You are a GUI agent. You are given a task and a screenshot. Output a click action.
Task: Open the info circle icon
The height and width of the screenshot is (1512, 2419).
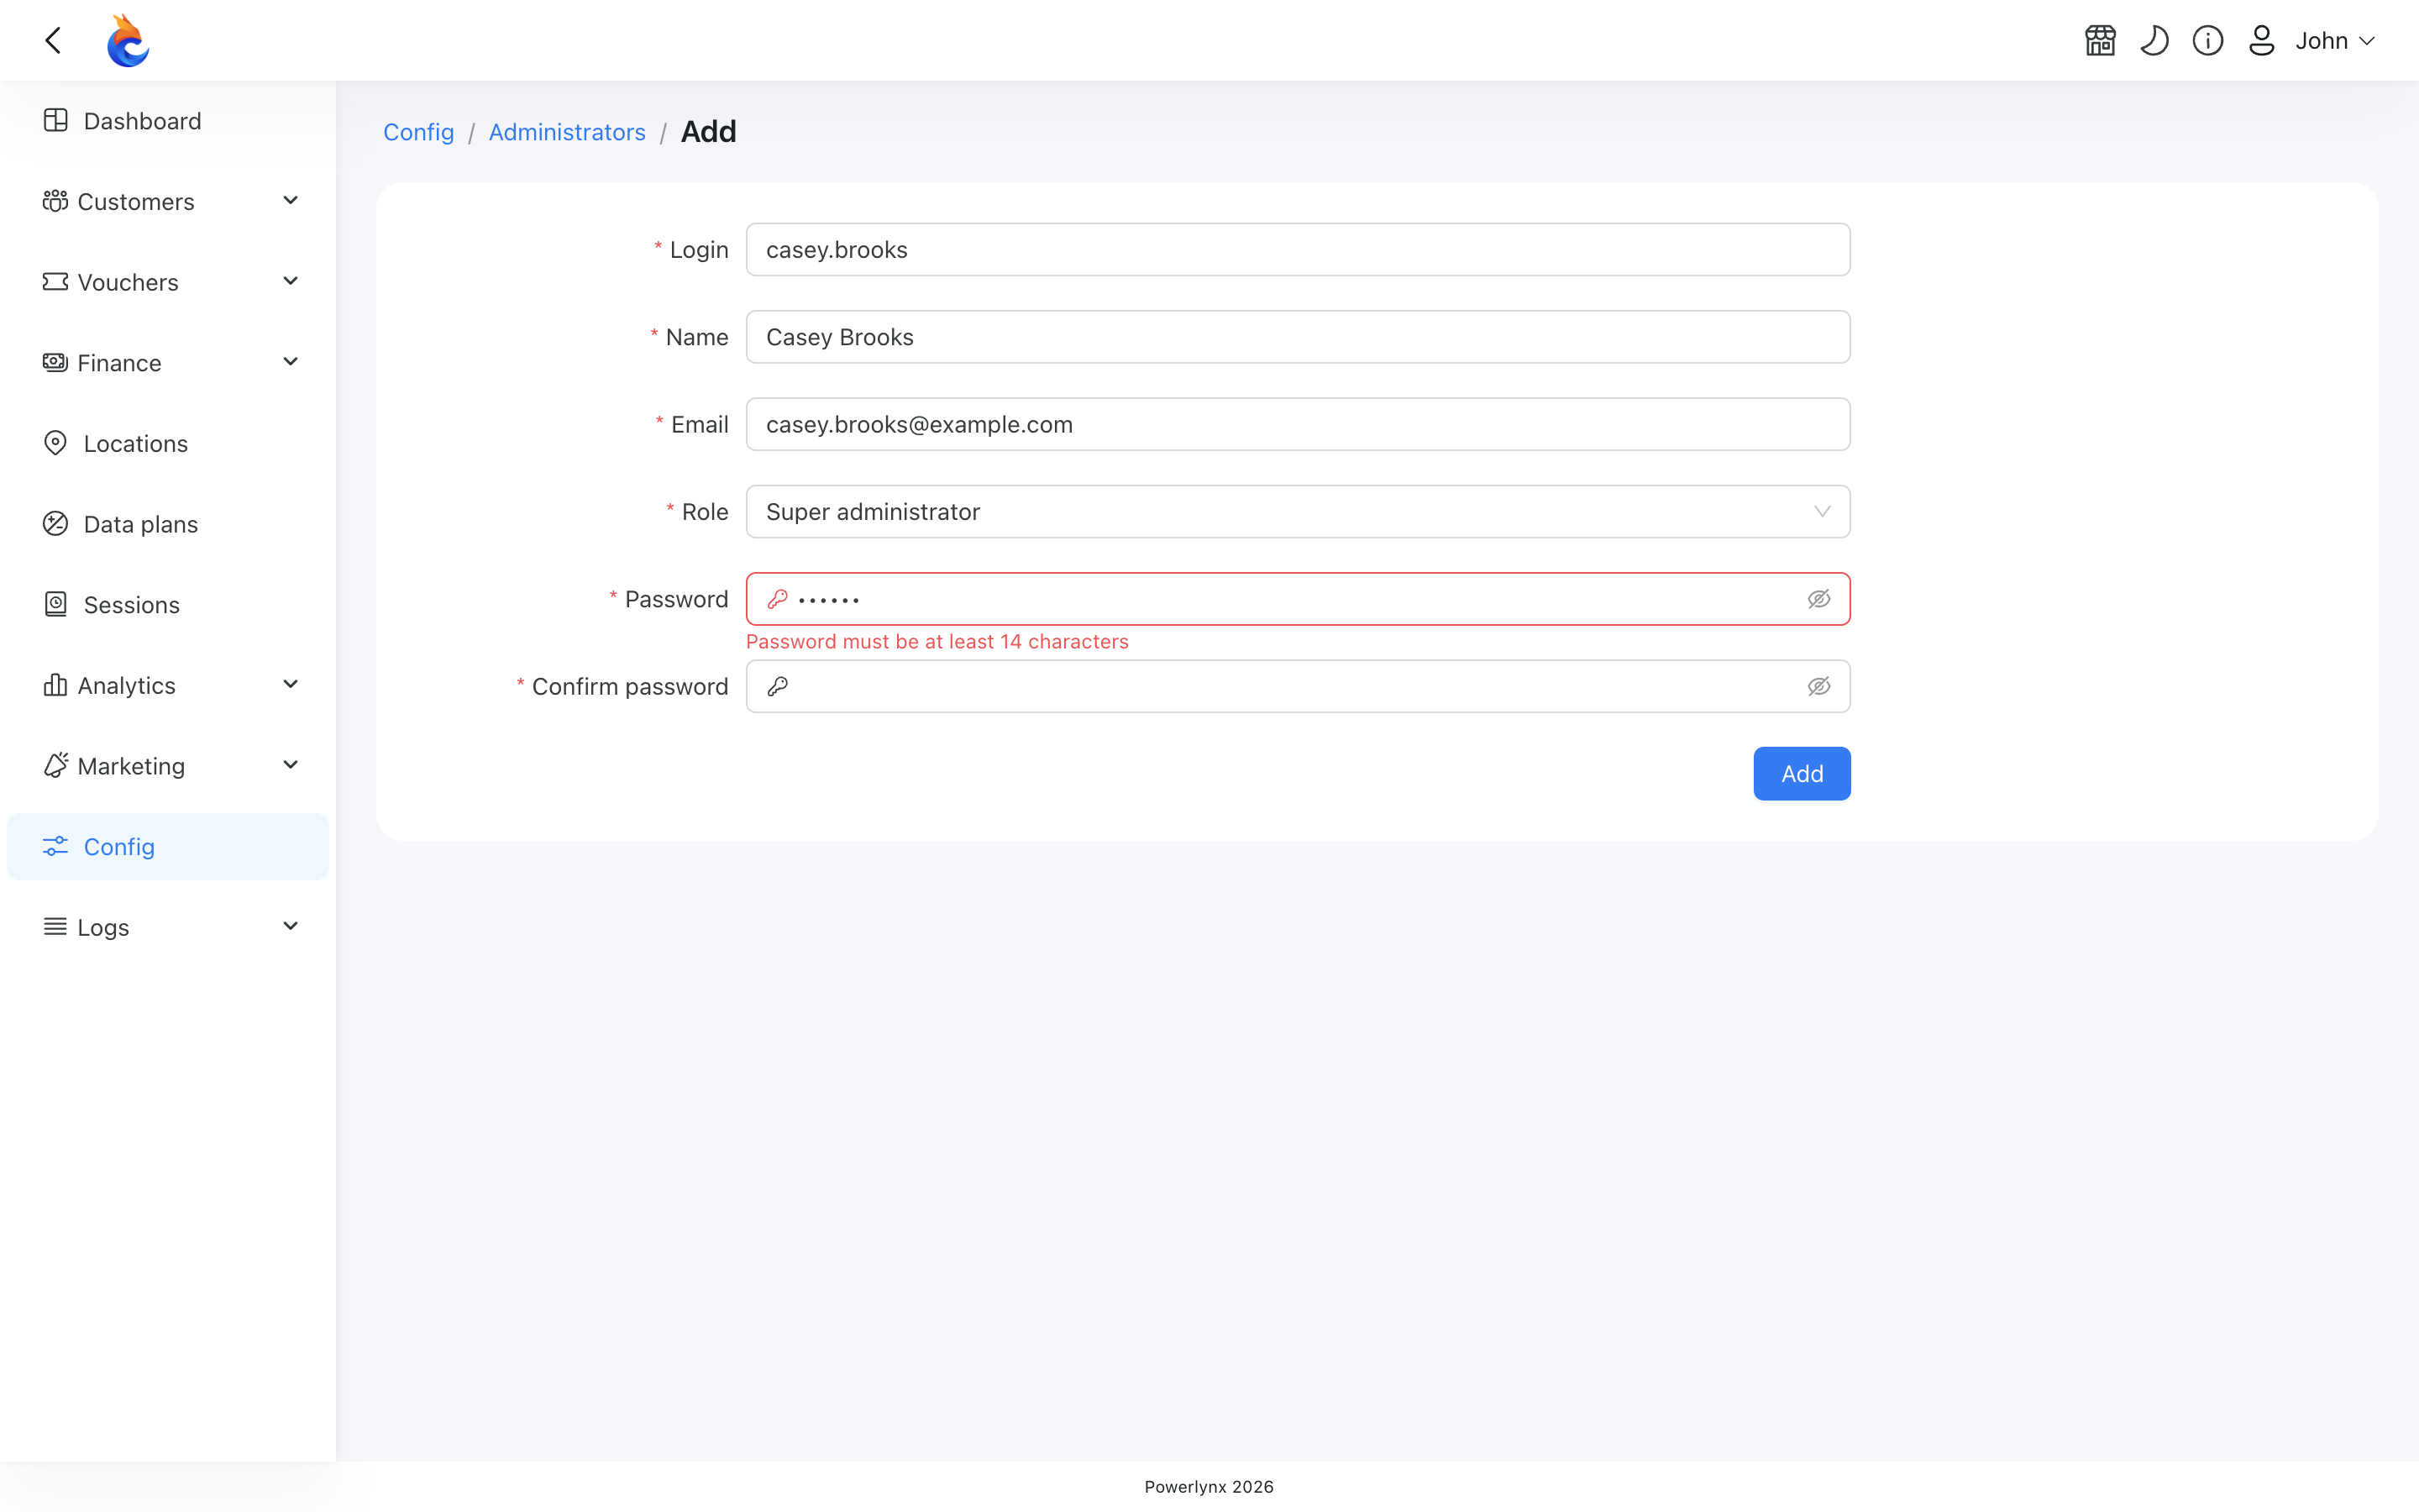(2208, 40)
